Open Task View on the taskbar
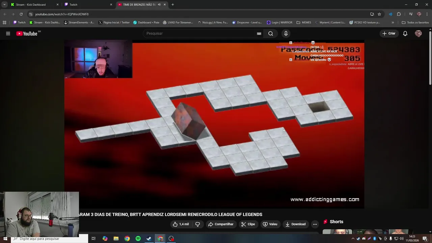 point(93,239)
